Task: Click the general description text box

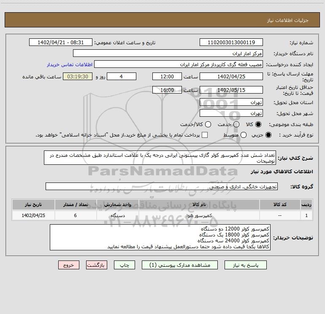Action: point(160,158)
